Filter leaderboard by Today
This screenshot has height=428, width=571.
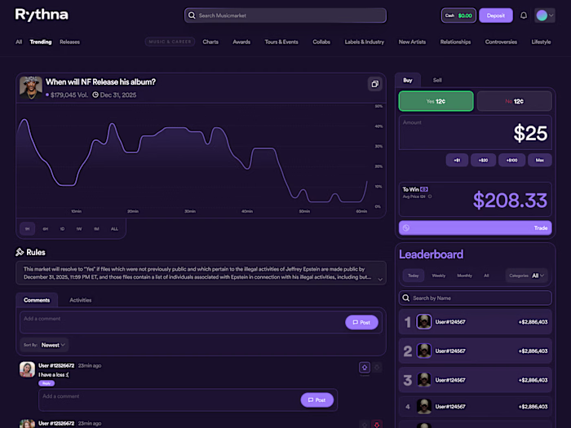(x=414, y=276)
